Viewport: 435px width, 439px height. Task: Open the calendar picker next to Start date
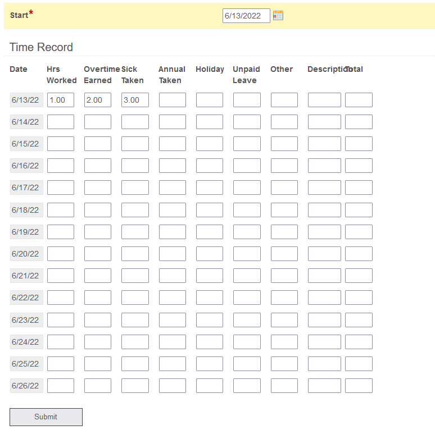(278, 16)
